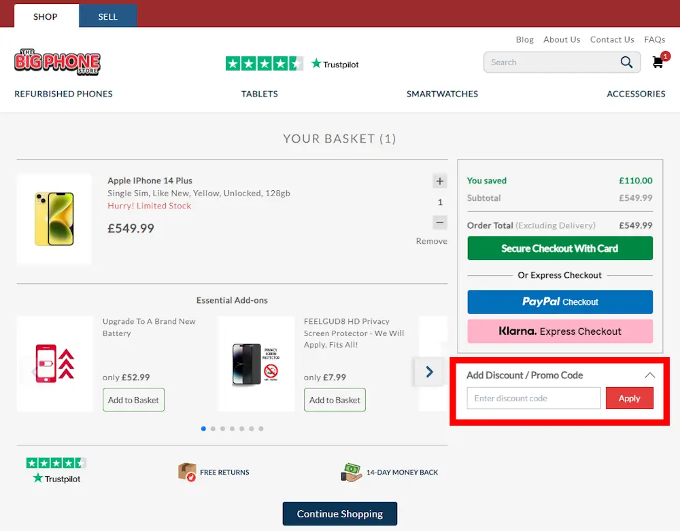Advance add-ons carousel with right arrow
Viewport: 680px width, 531px height.
click(x=429, y=371)
